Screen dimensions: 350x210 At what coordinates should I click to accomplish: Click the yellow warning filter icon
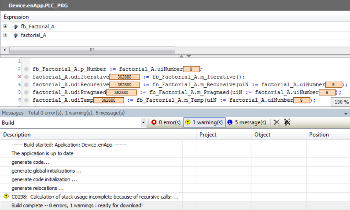coord(188,122)
